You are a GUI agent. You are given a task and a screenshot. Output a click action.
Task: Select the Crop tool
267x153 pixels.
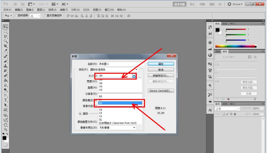(x=5, y=46)
